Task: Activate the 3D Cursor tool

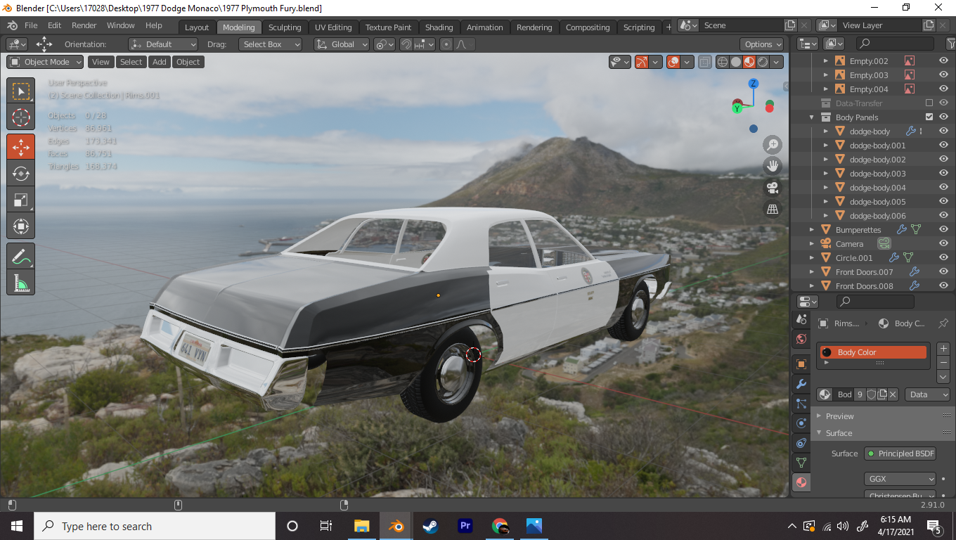Action: click(20, 117)
